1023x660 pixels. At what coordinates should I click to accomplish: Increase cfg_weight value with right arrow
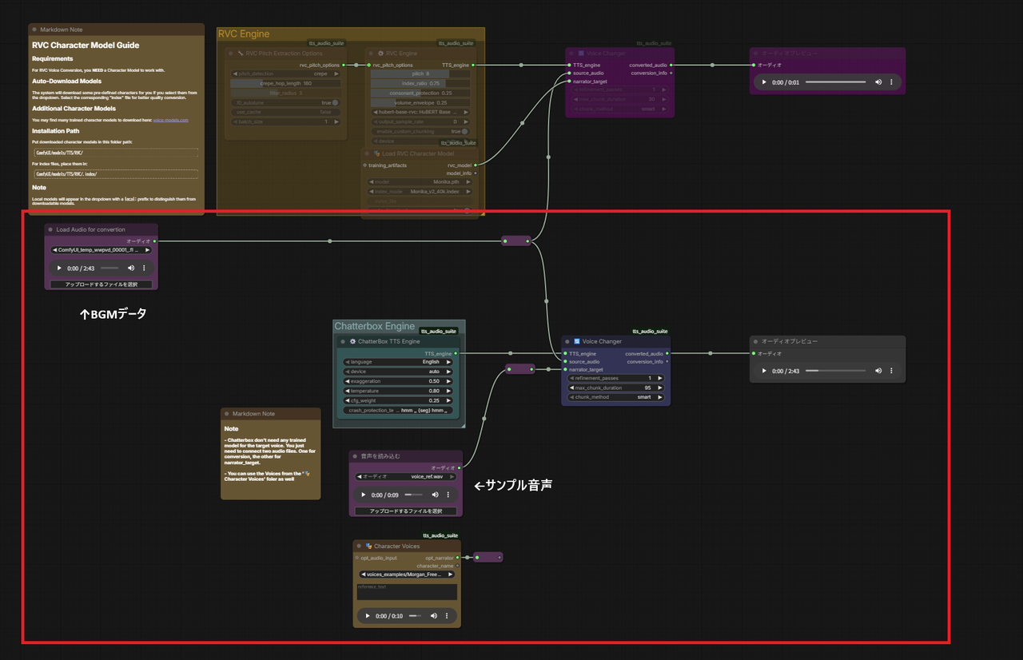448,400
